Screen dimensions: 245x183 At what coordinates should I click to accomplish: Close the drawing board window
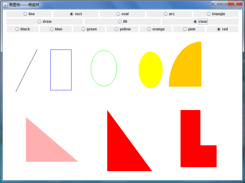(x=235, y=4)
